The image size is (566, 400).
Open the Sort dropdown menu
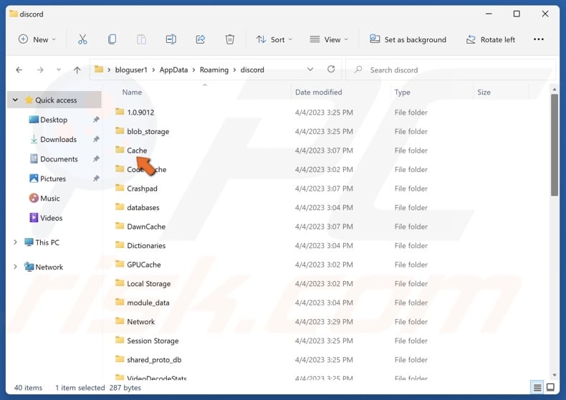point(274,39)
